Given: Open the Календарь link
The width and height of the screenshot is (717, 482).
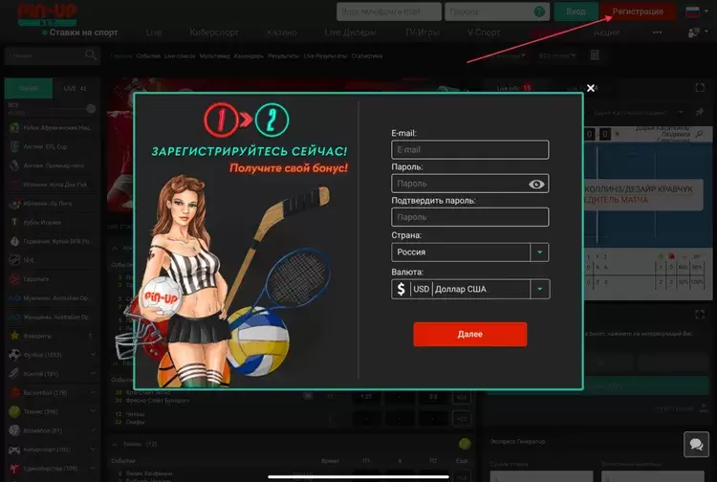Looking at the screenshot, I should (249, 55).
